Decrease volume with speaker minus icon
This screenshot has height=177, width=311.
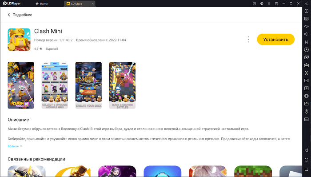[307, 34]
